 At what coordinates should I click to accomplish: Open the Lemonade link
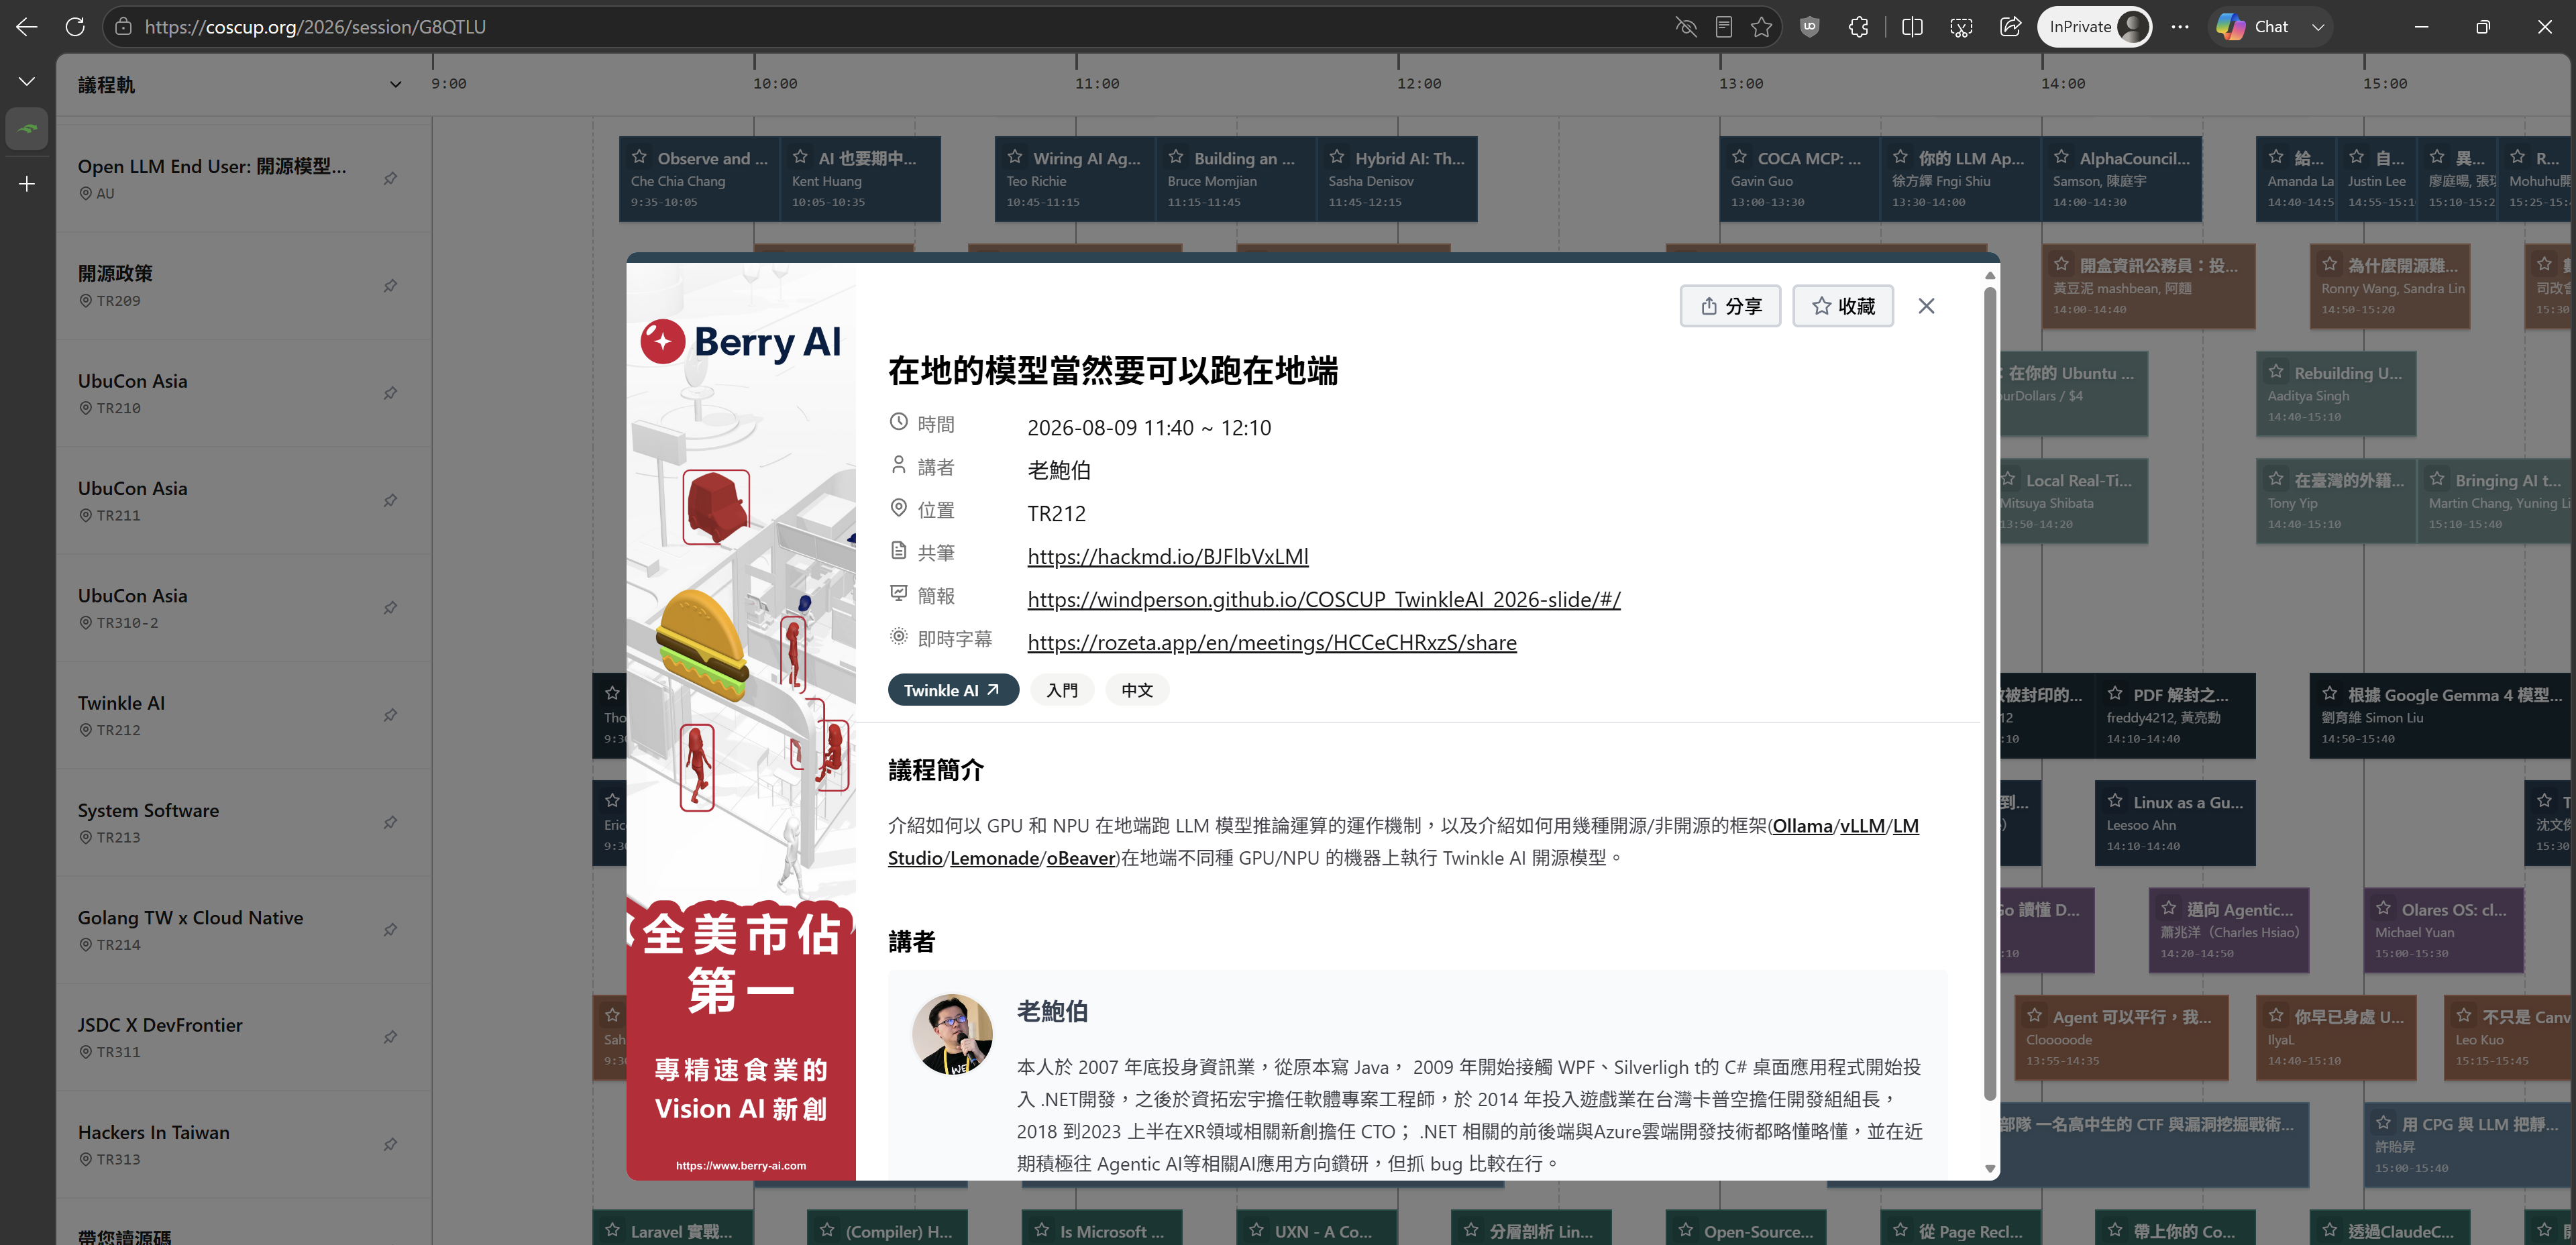(x=994, y=858)
